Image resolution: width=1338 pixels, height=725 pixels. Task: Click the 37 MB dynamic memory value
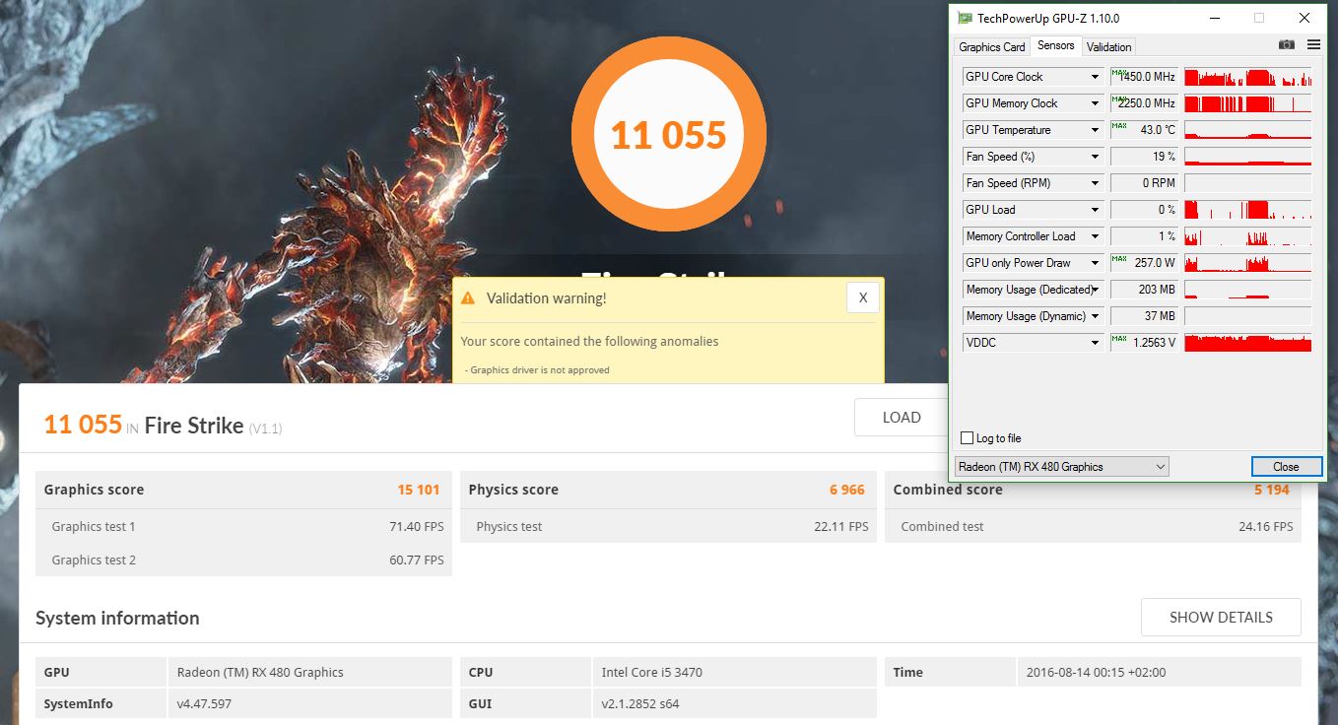pos(1144,316)
